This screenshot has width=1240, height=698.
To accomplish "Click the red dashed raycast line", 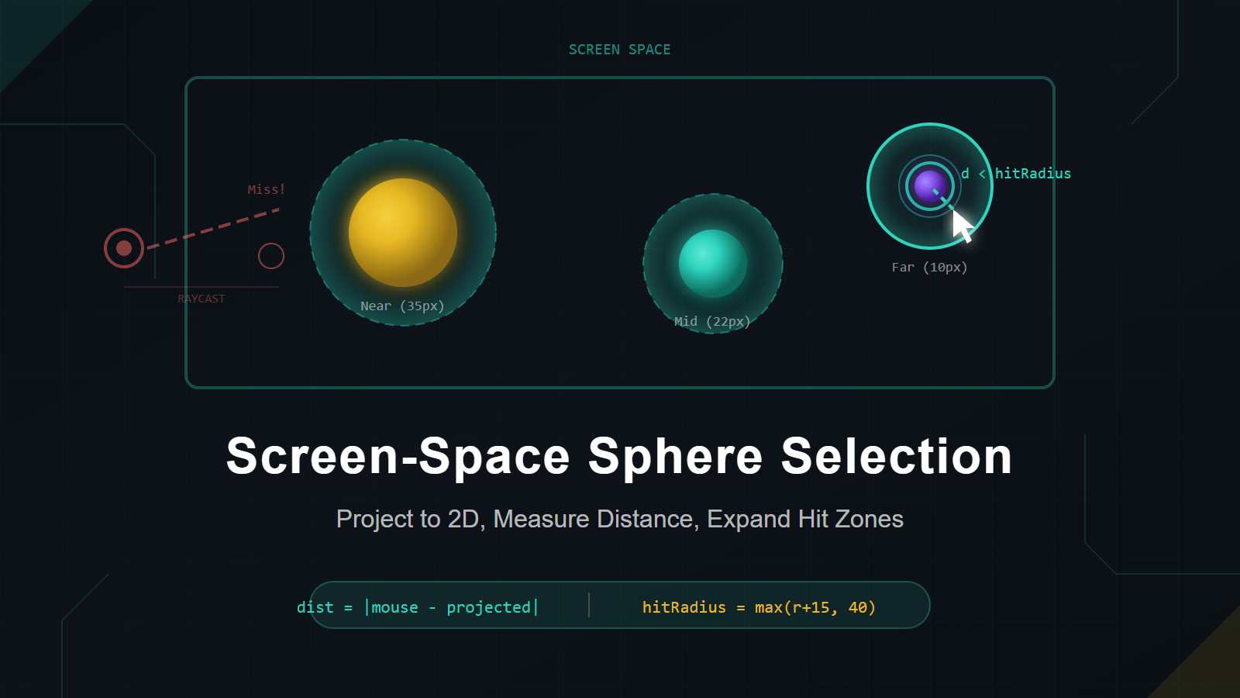I will [x=213, y=228].
